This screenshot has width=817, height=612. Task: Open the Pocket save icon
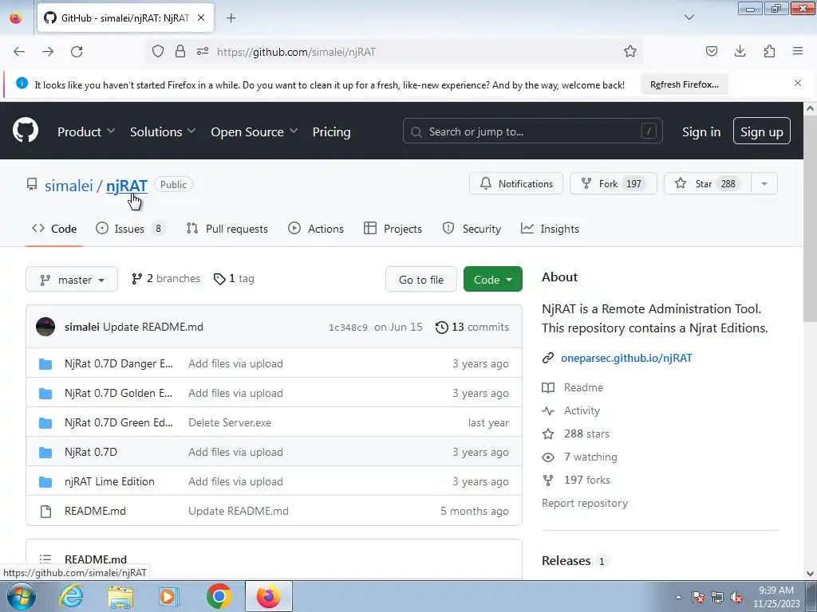coord(711,51)
